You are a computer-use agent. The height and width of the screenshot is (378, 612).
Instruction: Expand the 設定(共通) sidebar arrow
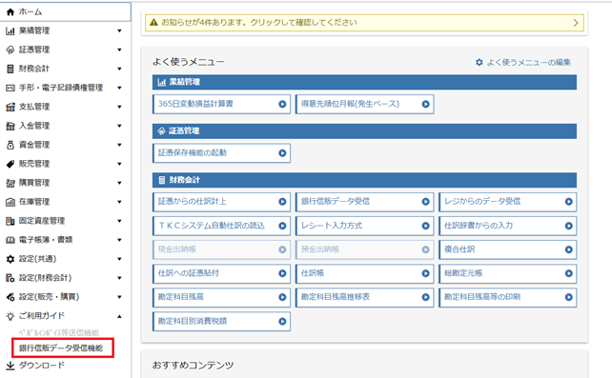tap(119, 259)
